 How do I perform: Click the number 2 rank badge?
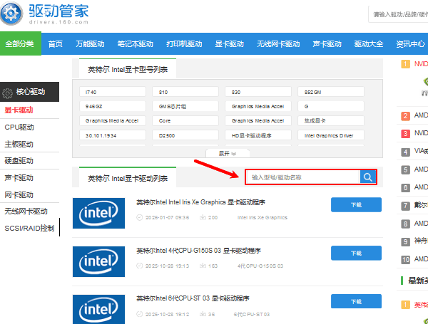[x=405, y=115]
